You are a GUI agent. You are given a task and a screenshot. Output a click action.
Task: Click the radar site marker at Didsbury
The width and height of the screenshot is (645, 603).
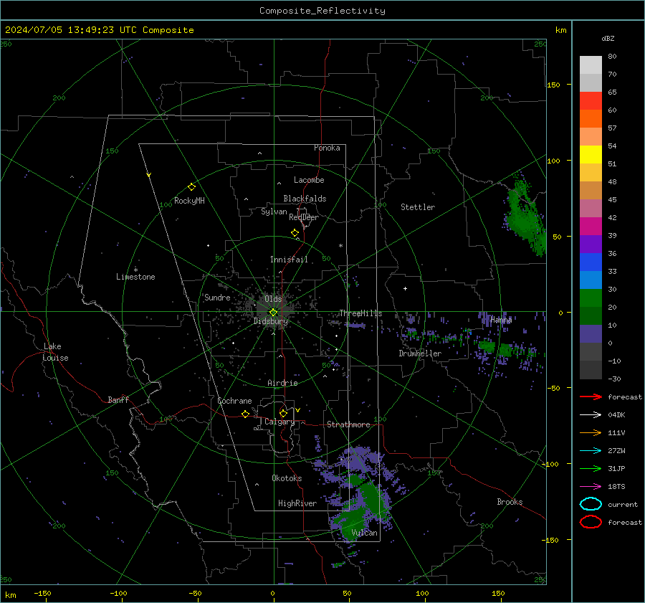tap(274, 313)
